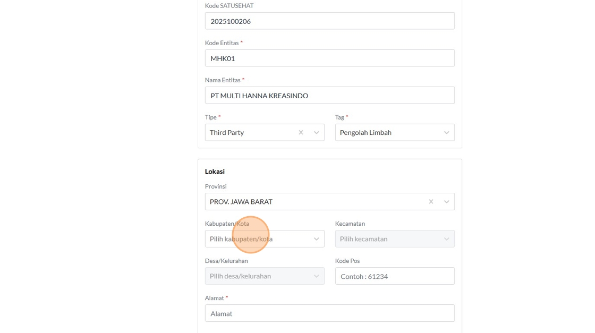Click the chevron arrow in the Tipe field

[x=317, y=133]
